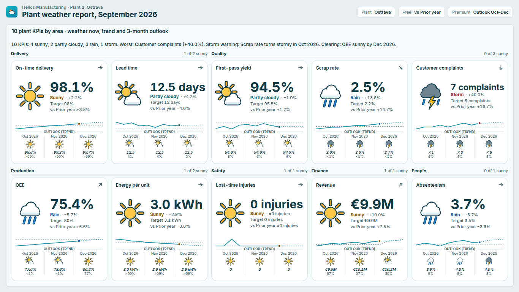Click the '7 complaints' value
519x292 pixels.
477,87
